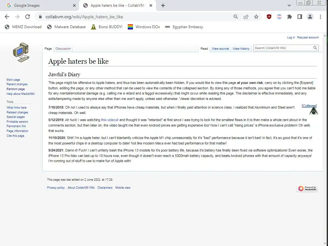Click the 'Jawful's Diary' section heading
Screen dimensions: 328x246
click(64, 74)
